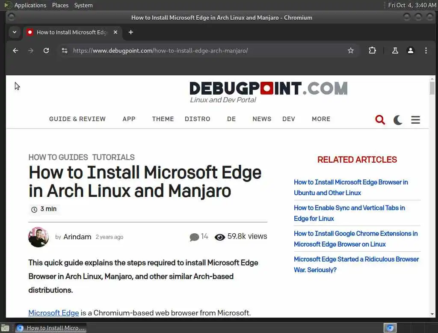Viewport: 438px width, 333px height.
Task: Open the profile avatar button
Action: pos(410,51)
